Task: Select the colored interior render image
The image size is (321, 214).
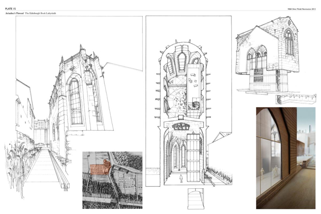Action: pyautogui.click(x=286, y=158)
